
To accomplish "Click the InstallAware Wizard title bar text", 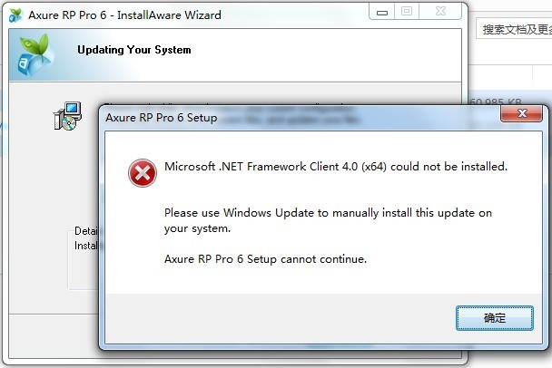I will [125, 15].
